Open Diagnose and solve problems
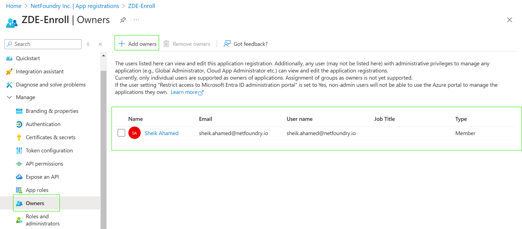 [x=51, y=85]
